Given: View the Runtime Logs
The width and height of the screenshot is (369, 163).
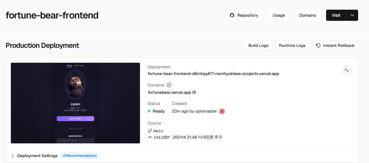Looking at the screenshot, I should coord(292,45).
